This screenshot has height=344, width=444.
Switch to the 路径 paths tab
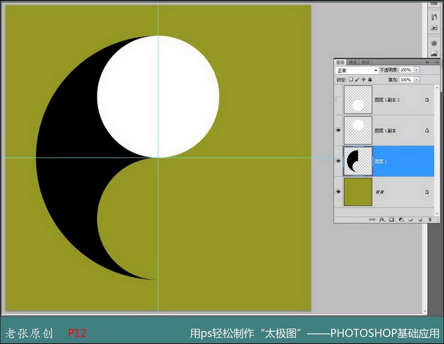click(365, 62)
